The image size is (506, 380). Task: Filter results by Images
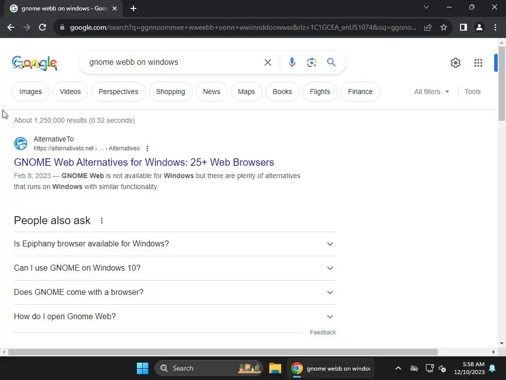30,92
